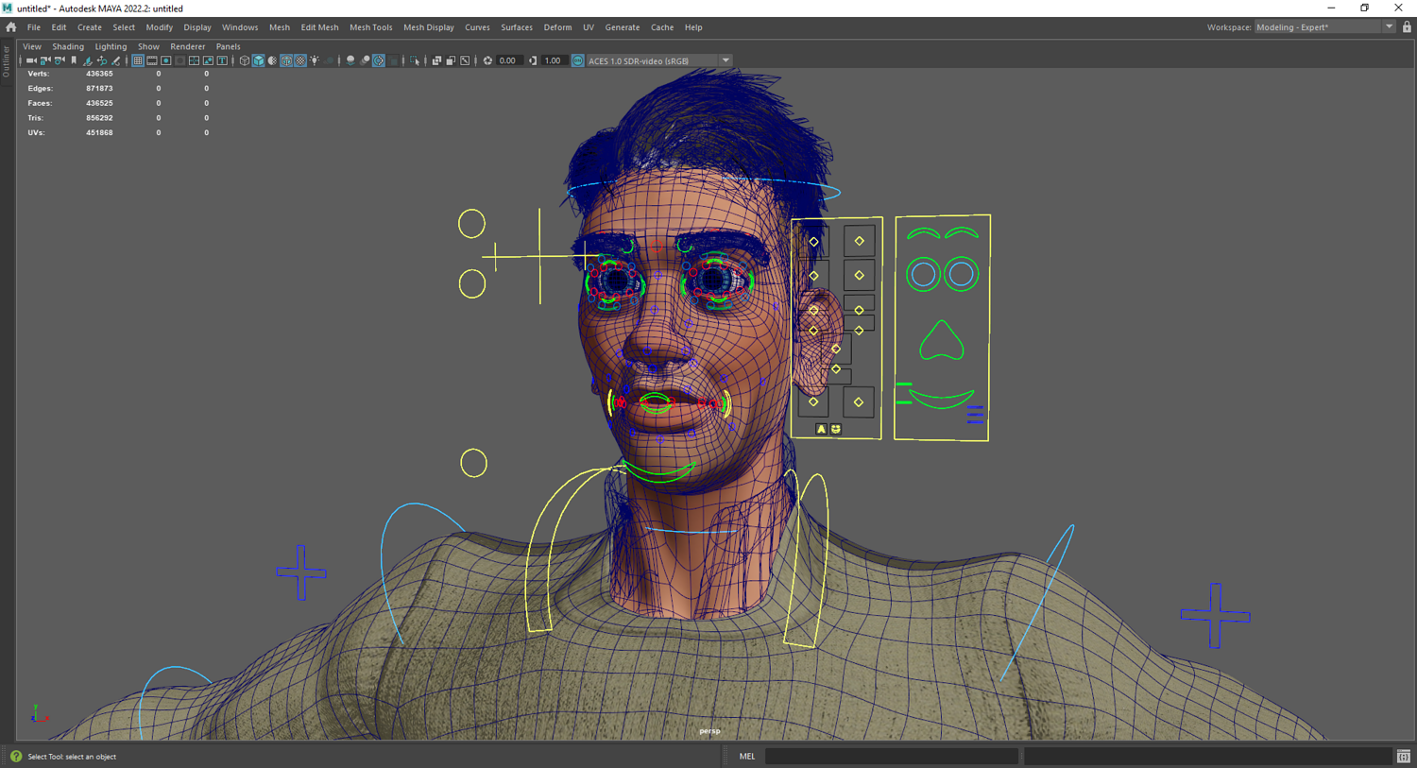Click the workspace lock icon
Image resolution: width=1417 pixels, height=768 pixels.
(1407, 27)
